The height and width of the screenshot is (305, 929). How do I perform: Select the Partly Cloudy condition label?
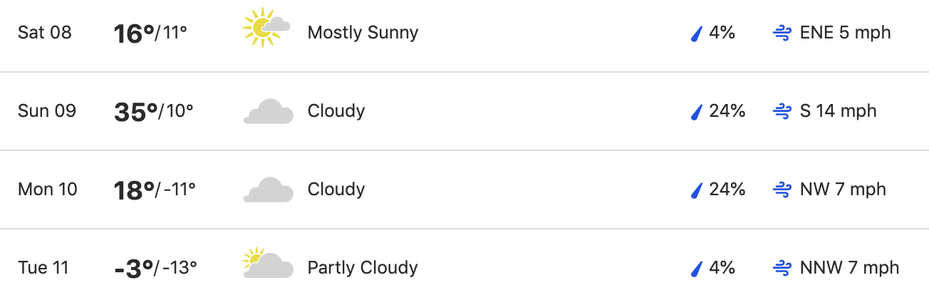pyautogui.click(x=363, y=268)
